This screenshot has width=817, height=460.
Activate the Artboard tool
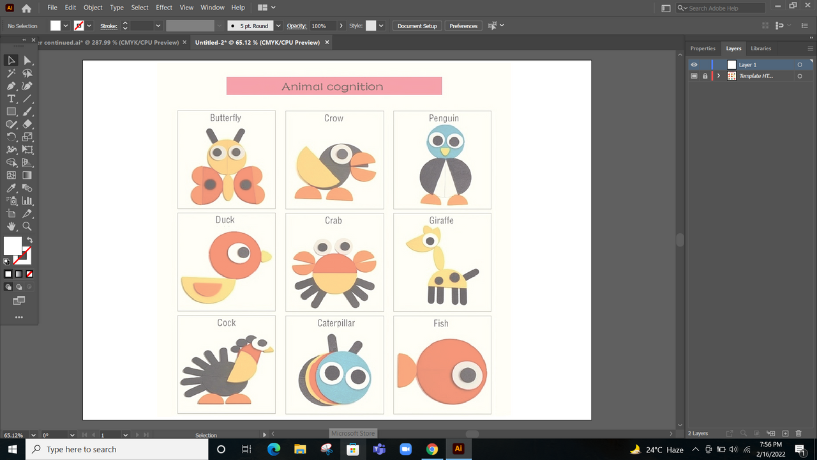tap(11, 213)
